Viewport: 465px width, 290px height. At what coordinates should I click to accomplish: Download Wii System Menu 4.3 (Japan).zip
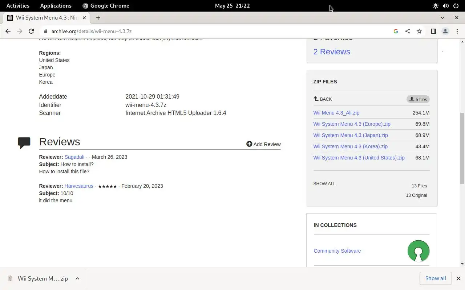[351, 135]
